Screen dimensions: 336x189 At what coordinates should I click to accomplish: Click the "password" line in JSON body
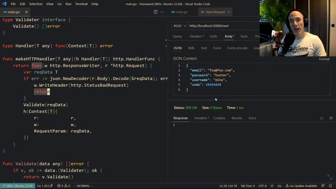click(210, 75)
